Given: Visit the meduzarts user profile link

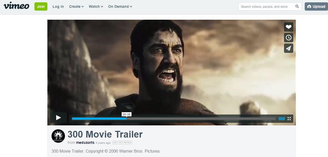Looking at the screenshot, I should [x=85, y=142].
